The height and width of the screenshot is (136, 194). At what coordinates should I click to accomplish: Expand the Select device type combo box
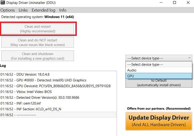point(159,58)
